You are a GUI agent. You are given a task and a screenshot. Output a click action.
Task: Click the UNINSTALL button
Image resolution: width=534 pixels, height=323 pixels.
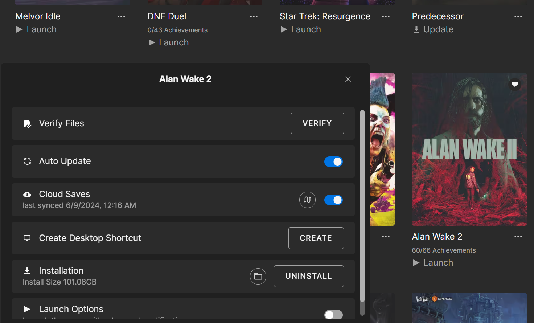pos(309,276)
